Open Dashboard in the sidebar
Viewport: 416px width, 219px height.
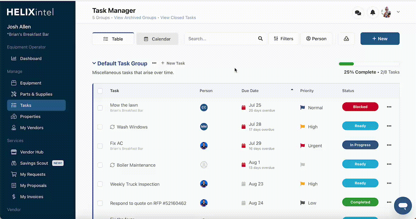click(x=36, y=58)
